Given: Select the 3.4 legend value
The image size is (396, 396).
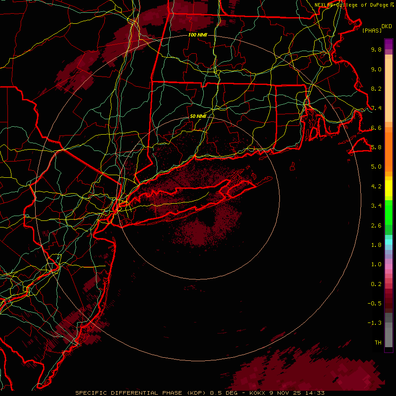Looking at the screenshot, I should pyautogui.click(x=376, y=206).
